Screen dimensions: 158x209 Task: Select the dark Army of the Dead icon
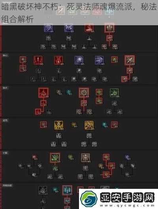coord(43,190)
